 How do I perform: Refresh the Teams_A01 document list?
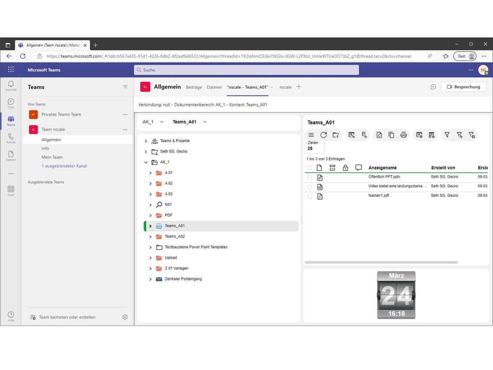click(x=324, y=135)
